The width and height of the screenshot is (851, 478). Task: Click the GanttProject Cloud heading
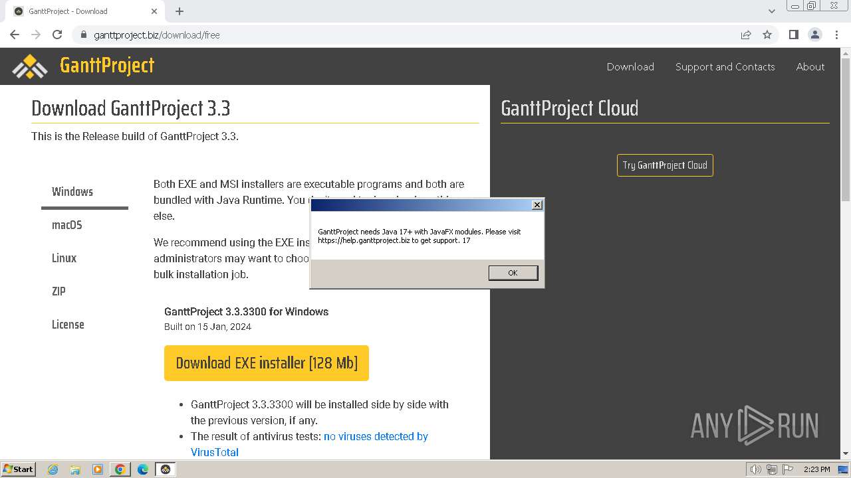pos(570,108)
